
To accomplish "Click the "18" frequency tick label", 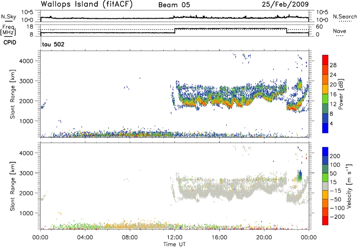I will [x=30, y=27].
